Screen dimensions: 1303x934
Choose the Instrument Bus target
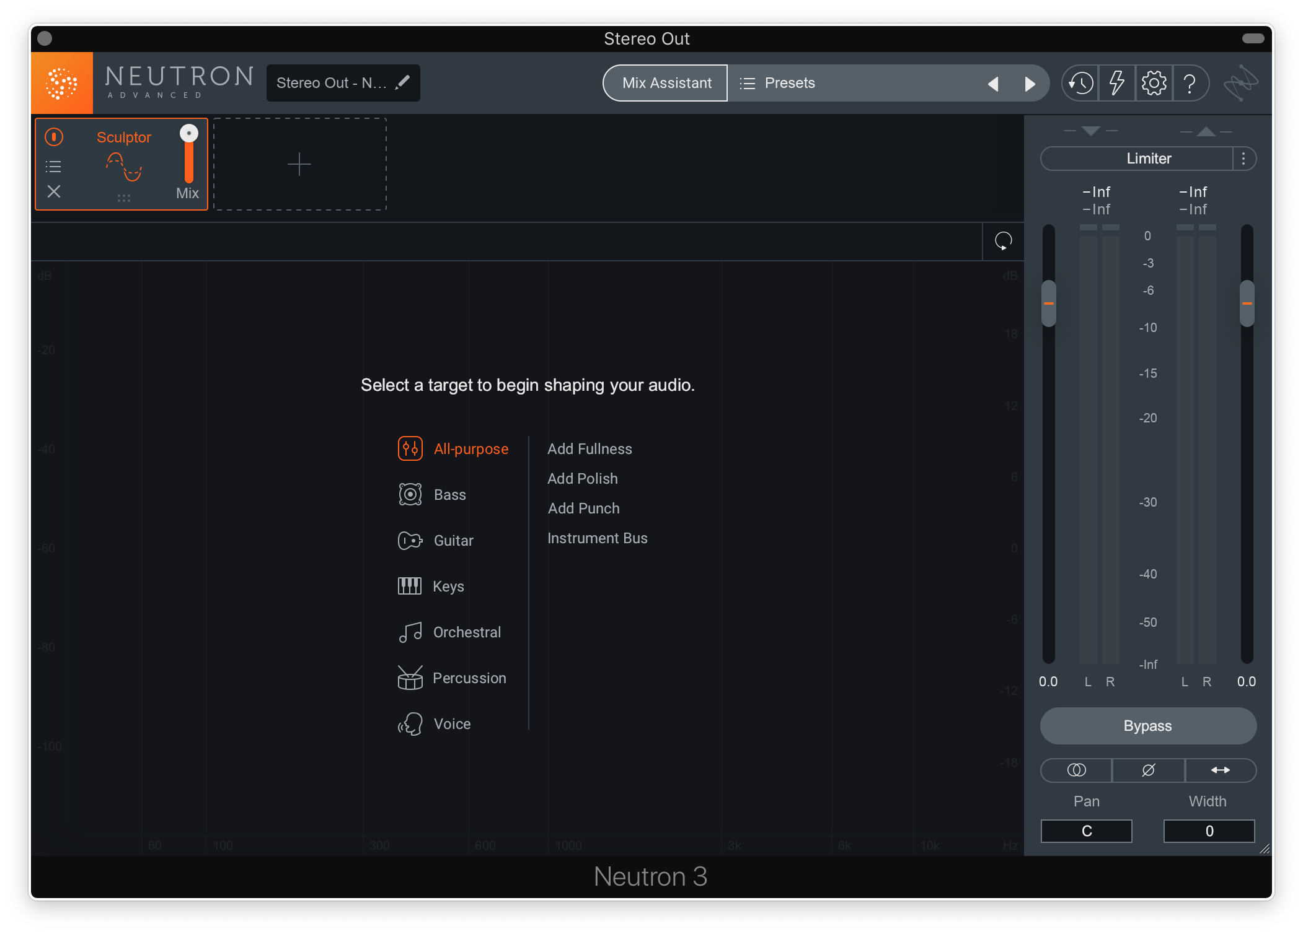coord(598,538)
